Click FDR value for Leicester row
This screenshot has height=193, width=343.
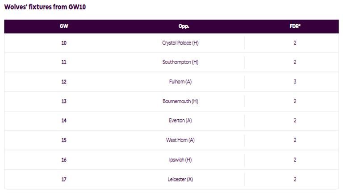click(x=295, y=179)
